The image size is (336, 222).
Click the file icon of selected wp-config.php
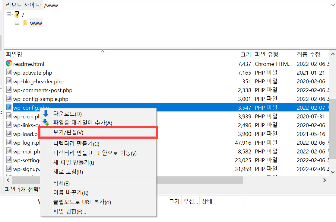pos(9,107)
